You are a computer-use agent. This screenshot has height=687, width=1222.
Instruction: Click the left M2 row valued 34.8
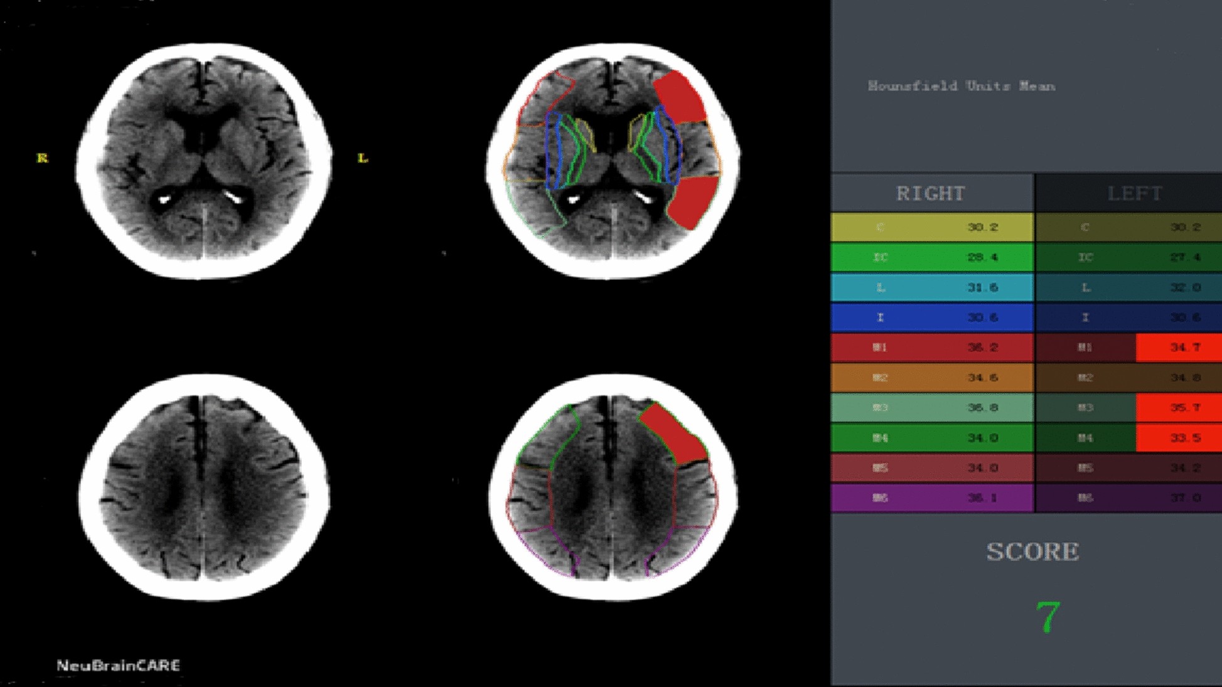click(x=1128, y=378)
